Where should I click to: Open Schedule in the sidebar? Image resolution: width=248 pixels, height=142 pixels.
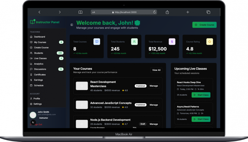tap(47, 85)
